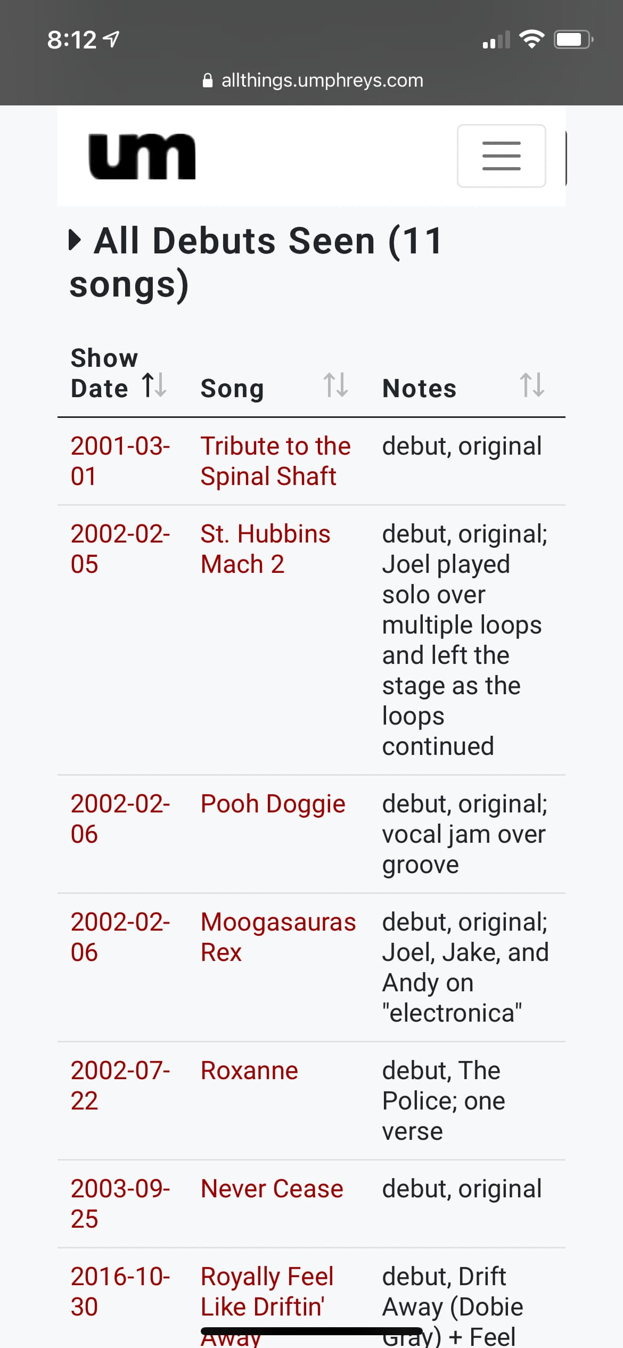Open the 2002-02-05 show date
The image size is (623, 1348).
tap(120, 548)
